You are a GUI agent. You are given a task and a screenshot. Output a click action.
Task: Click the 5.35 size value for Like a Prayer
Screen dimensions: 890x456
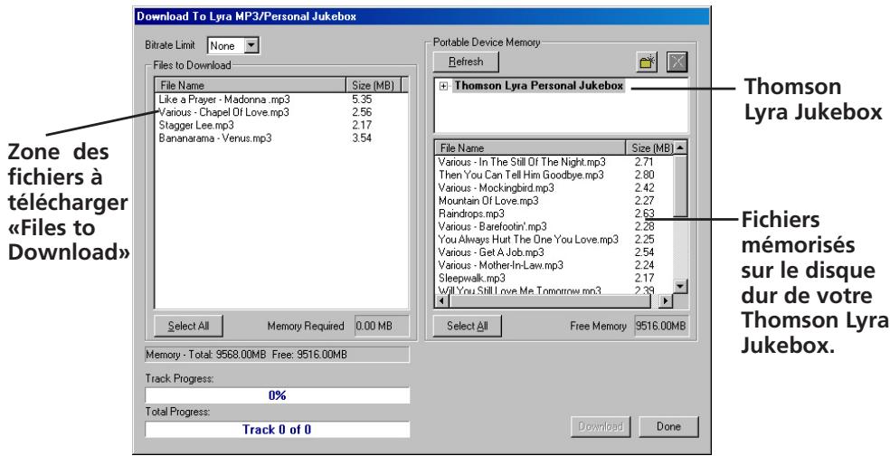362,100
